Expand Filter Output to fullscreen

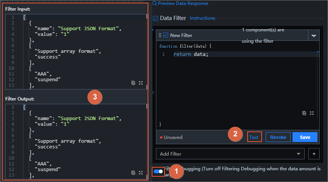141,173
